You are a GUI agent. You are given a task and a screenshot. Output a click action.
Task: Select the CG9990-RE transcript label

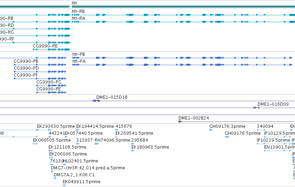(45, 46)
